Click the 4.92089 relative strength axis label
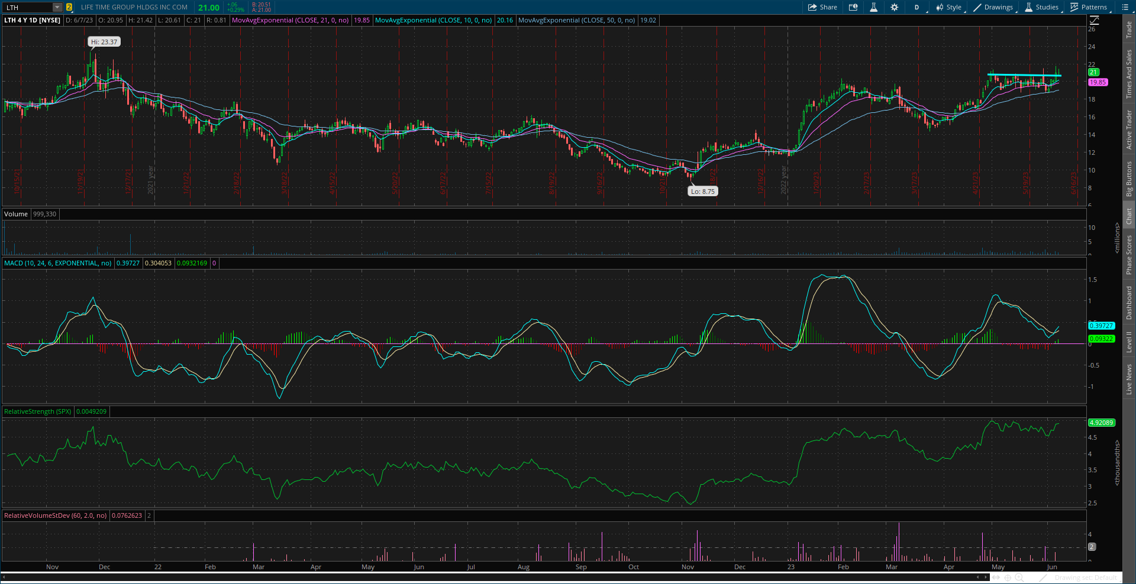 tap(1102, 423)
